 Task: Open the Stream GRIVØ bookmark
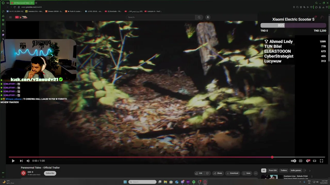(54, 11)
